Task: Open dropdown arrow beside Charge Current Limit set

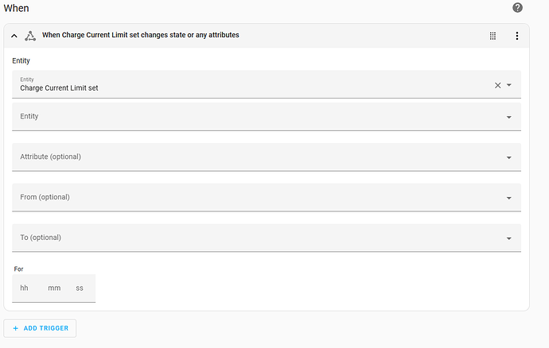Action: 509,85
